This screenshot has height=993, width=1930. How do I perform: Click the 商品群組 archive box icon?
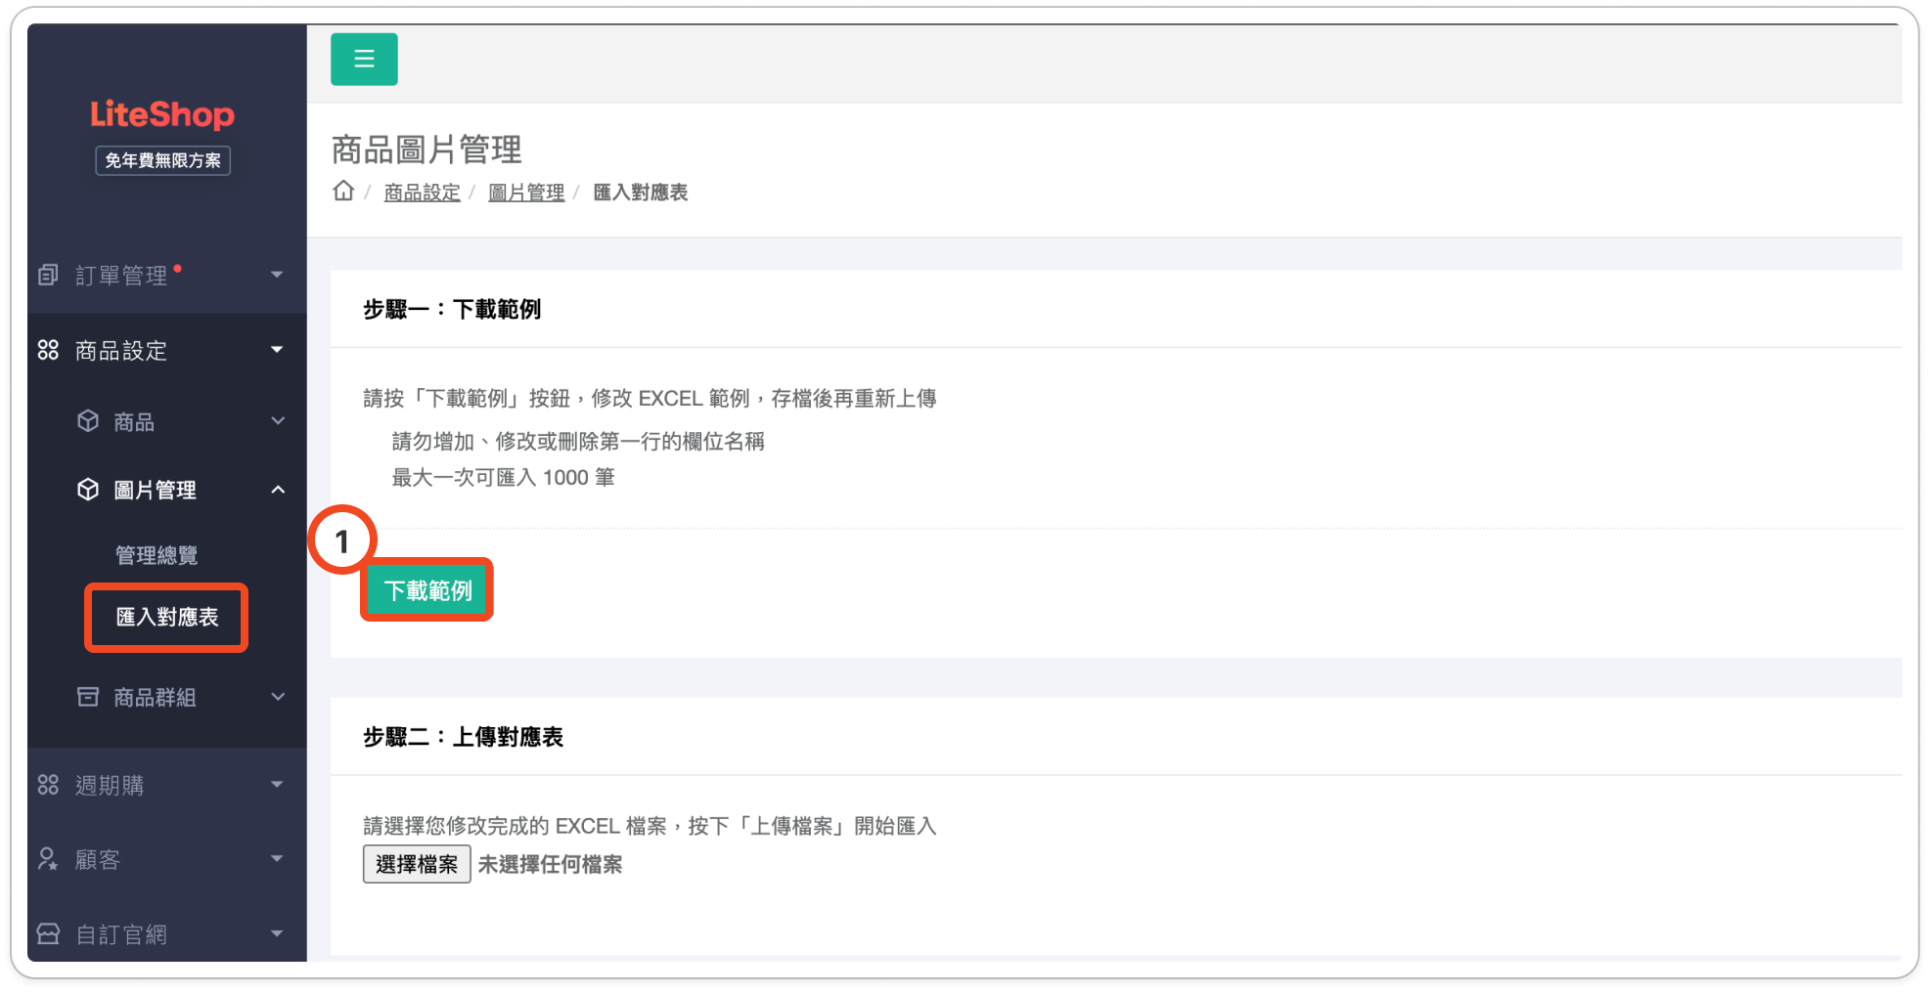pyautogui.click(x=88, y=697)
